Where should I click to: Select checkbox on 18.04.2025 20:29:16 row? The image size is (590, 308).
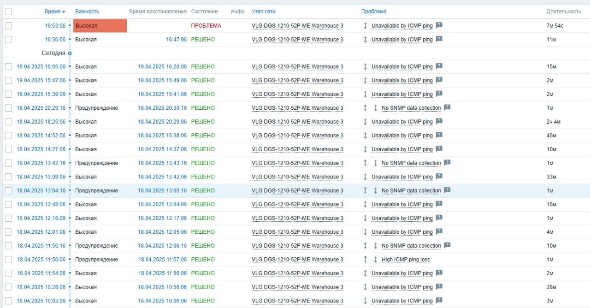click(x=8, y=108)
